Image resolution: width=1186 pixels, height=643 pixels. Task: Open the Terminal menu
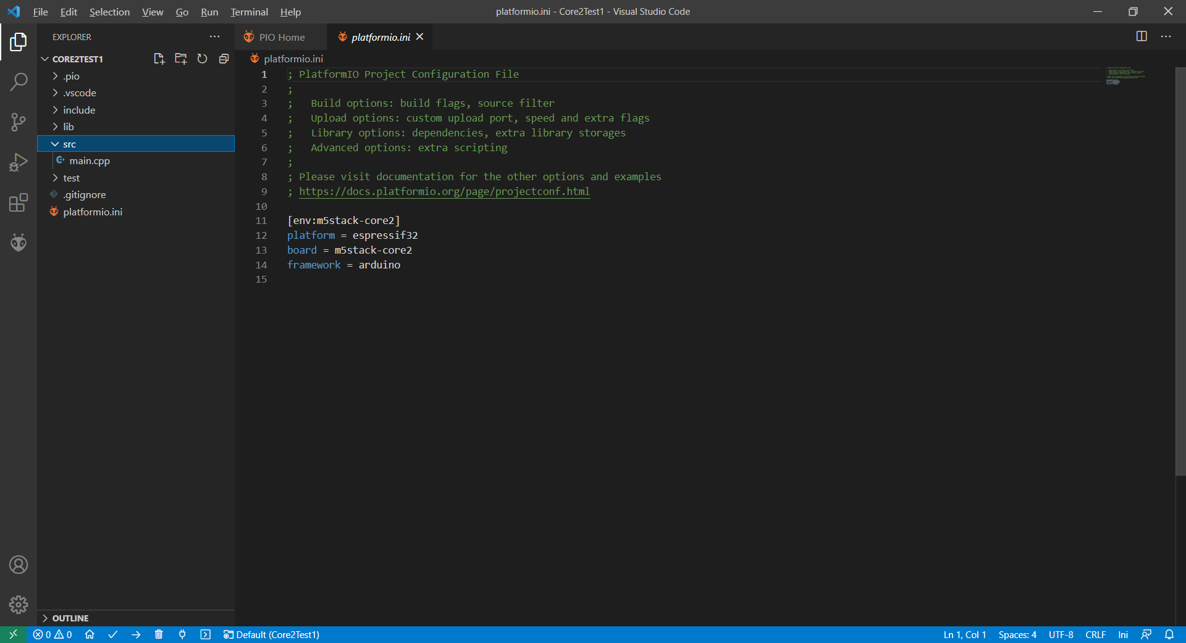249,12
